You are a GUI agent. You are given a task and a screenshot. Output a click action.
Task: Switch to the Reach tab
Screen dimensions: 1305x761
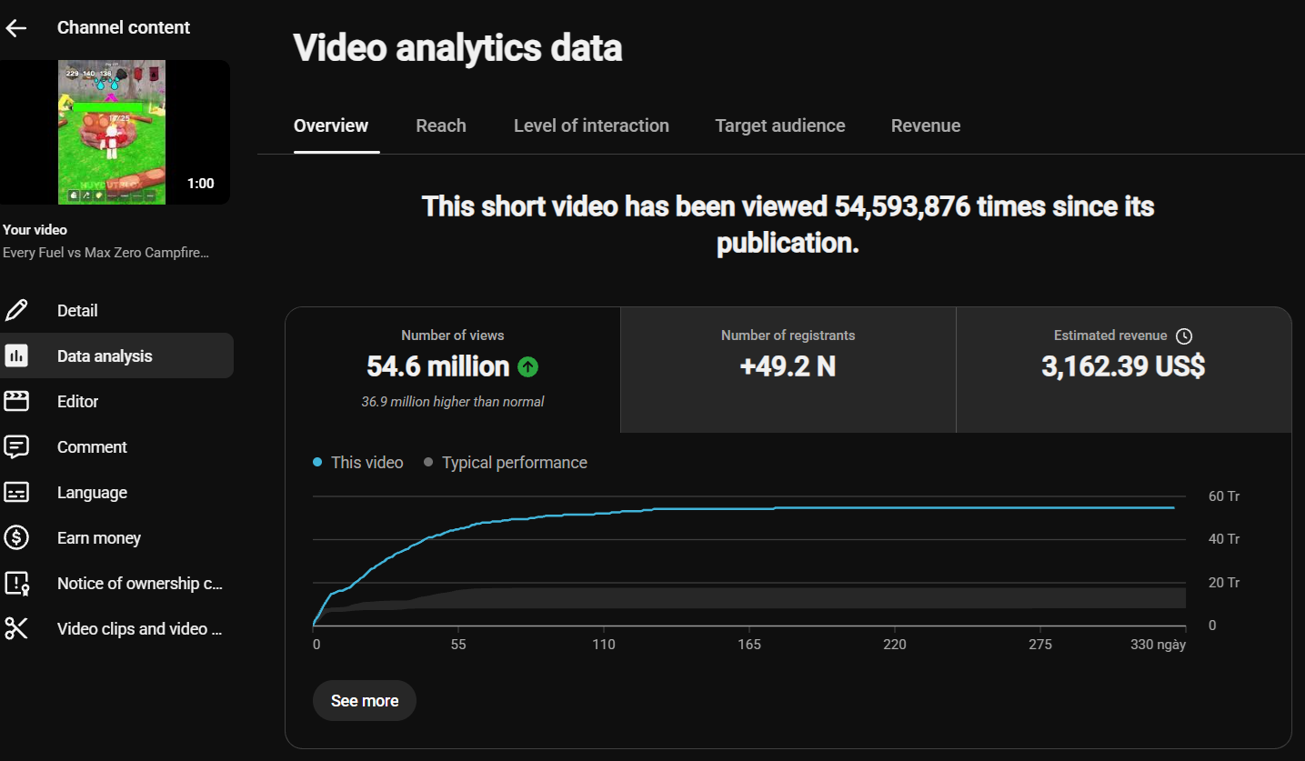pos(441,125)
